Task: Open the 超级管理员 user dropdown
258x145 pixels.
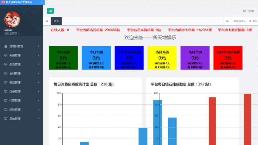Action: point(12,34)
